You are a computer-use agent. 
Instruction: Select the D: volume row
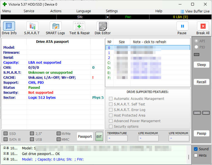point(148,68)
